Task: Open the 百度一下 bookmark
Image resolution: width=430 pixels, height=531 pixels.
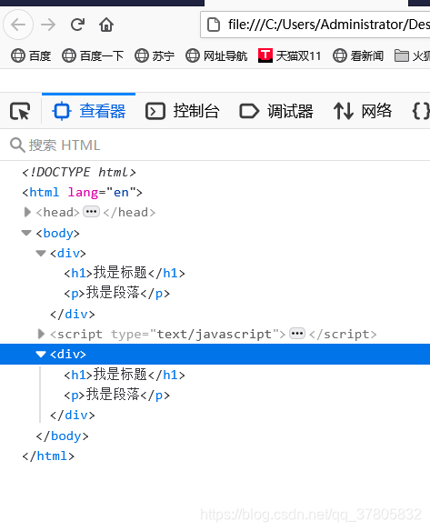Action: 93,55
